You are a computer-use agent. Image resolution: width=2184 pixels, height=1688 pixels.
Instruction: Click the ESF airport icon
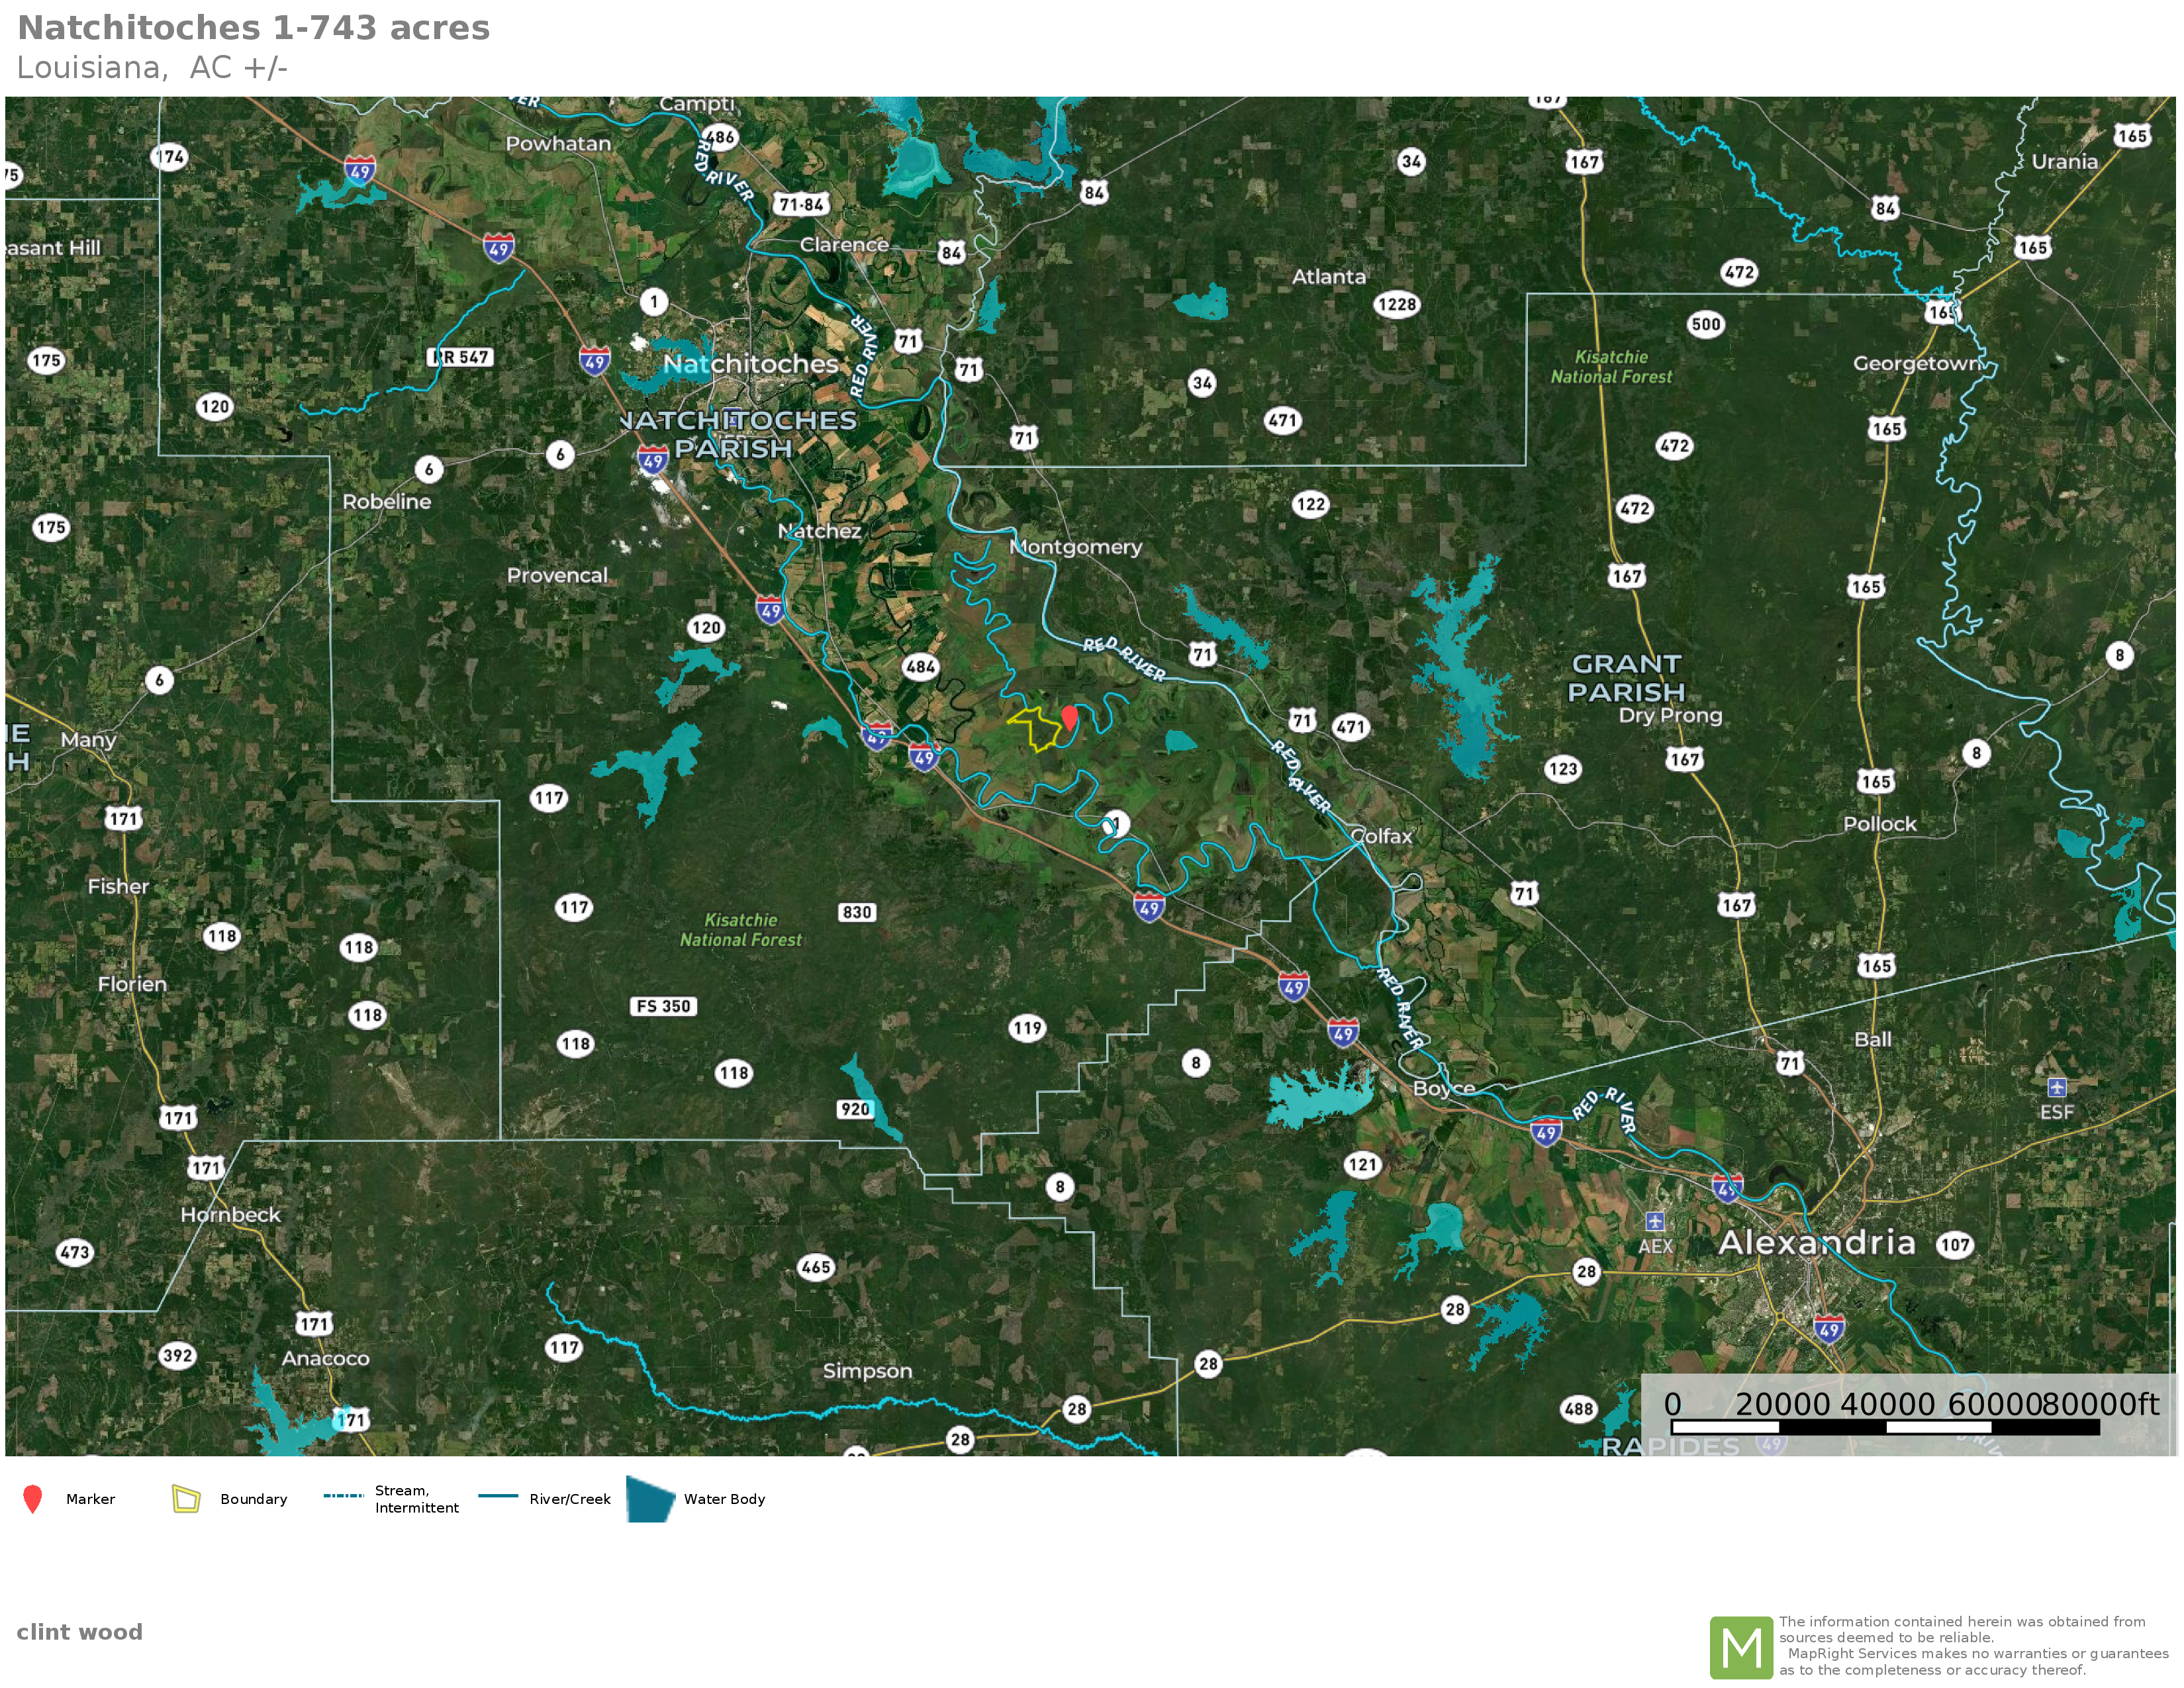click(x=2057, y=1087)
